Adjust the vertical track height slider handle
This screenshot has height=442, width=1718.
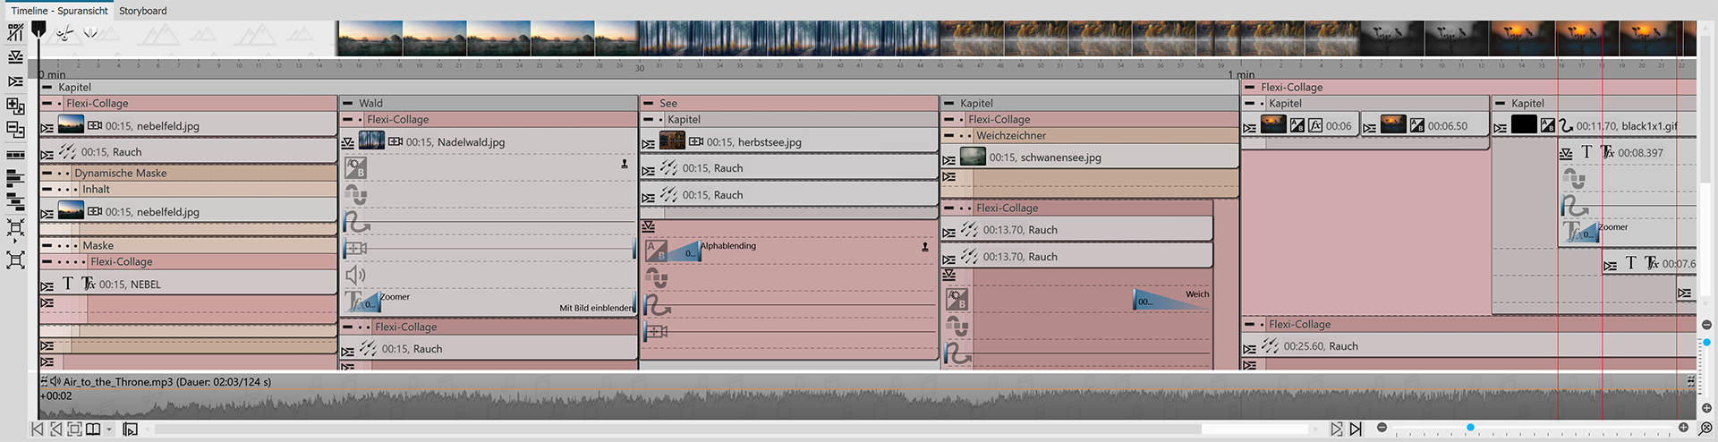coord(1706,343)
